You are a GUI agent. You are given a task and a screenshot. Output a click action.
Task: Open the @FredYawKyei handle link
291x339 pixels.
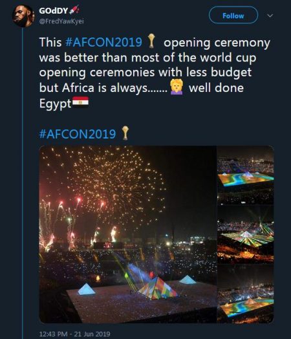coord(61,21)
